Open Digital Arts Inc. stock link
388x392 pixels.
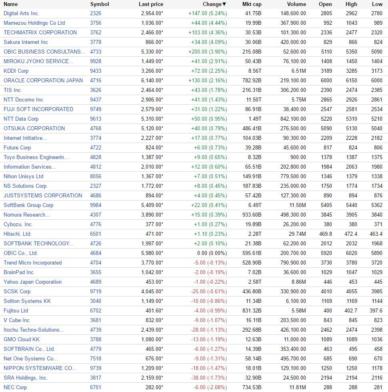pyautogui.click(x=21, y=13)
